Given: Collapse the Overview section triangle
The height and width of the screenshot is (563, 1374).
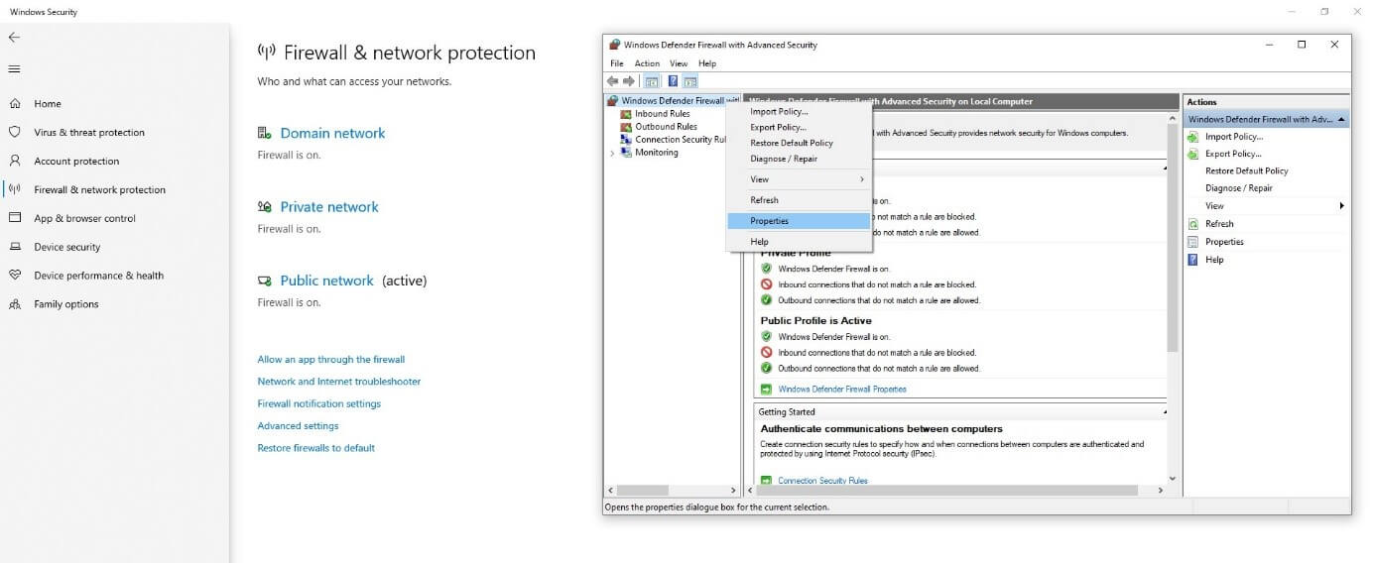Looking at the screenshot, I should [1163, 169].
